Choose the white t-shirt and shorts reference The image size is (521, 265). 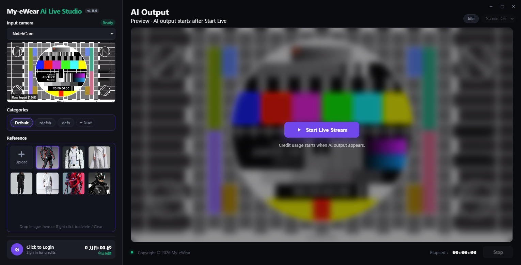click(48, 183)
